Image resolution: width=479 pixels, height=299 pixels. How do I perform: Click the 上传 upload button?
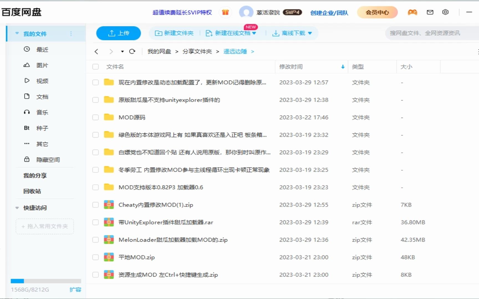(118, 33)
